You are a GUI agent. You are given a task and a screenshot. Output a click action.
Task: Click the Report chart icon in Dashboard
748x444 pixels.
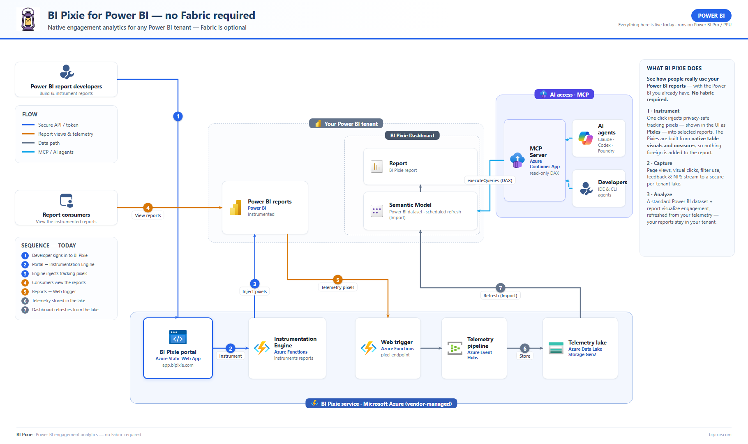pyautogui.click(x=377, y=166)
